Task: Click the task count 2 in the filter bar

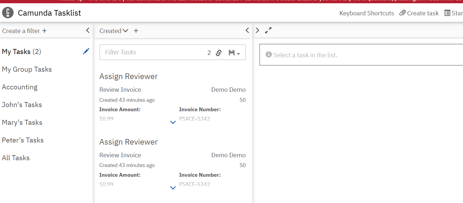Action: 209,53
